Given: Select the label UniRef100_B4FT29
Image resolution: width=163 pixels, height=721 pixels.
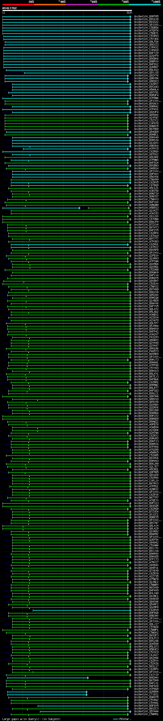Looking at the screenshot, I should (x=146, y=53).
